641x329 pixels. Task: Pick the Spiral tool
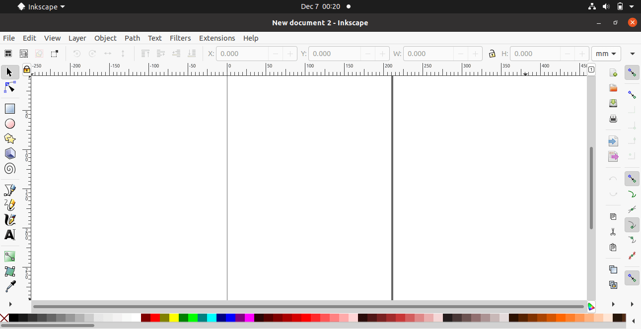9,169
